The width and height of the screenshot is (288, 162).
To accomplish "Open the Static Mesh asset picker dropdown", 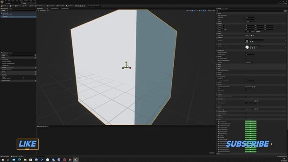I will pos(256,40).
